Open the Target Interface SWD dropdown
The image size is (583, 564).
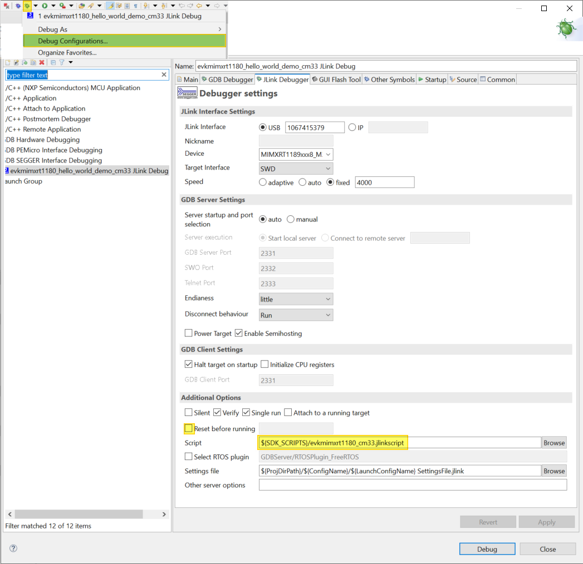tap(296, 168)
